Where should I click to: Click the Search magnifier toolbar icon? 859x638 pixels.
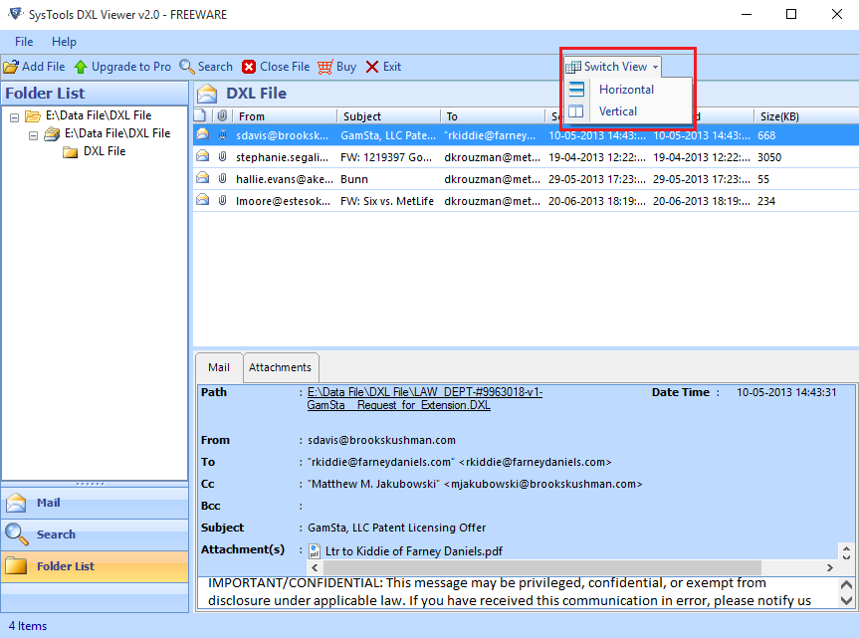[187, 67]
